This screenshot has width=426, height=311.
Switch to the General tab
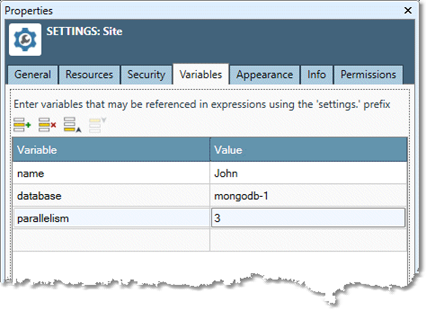tap(33, 75)
